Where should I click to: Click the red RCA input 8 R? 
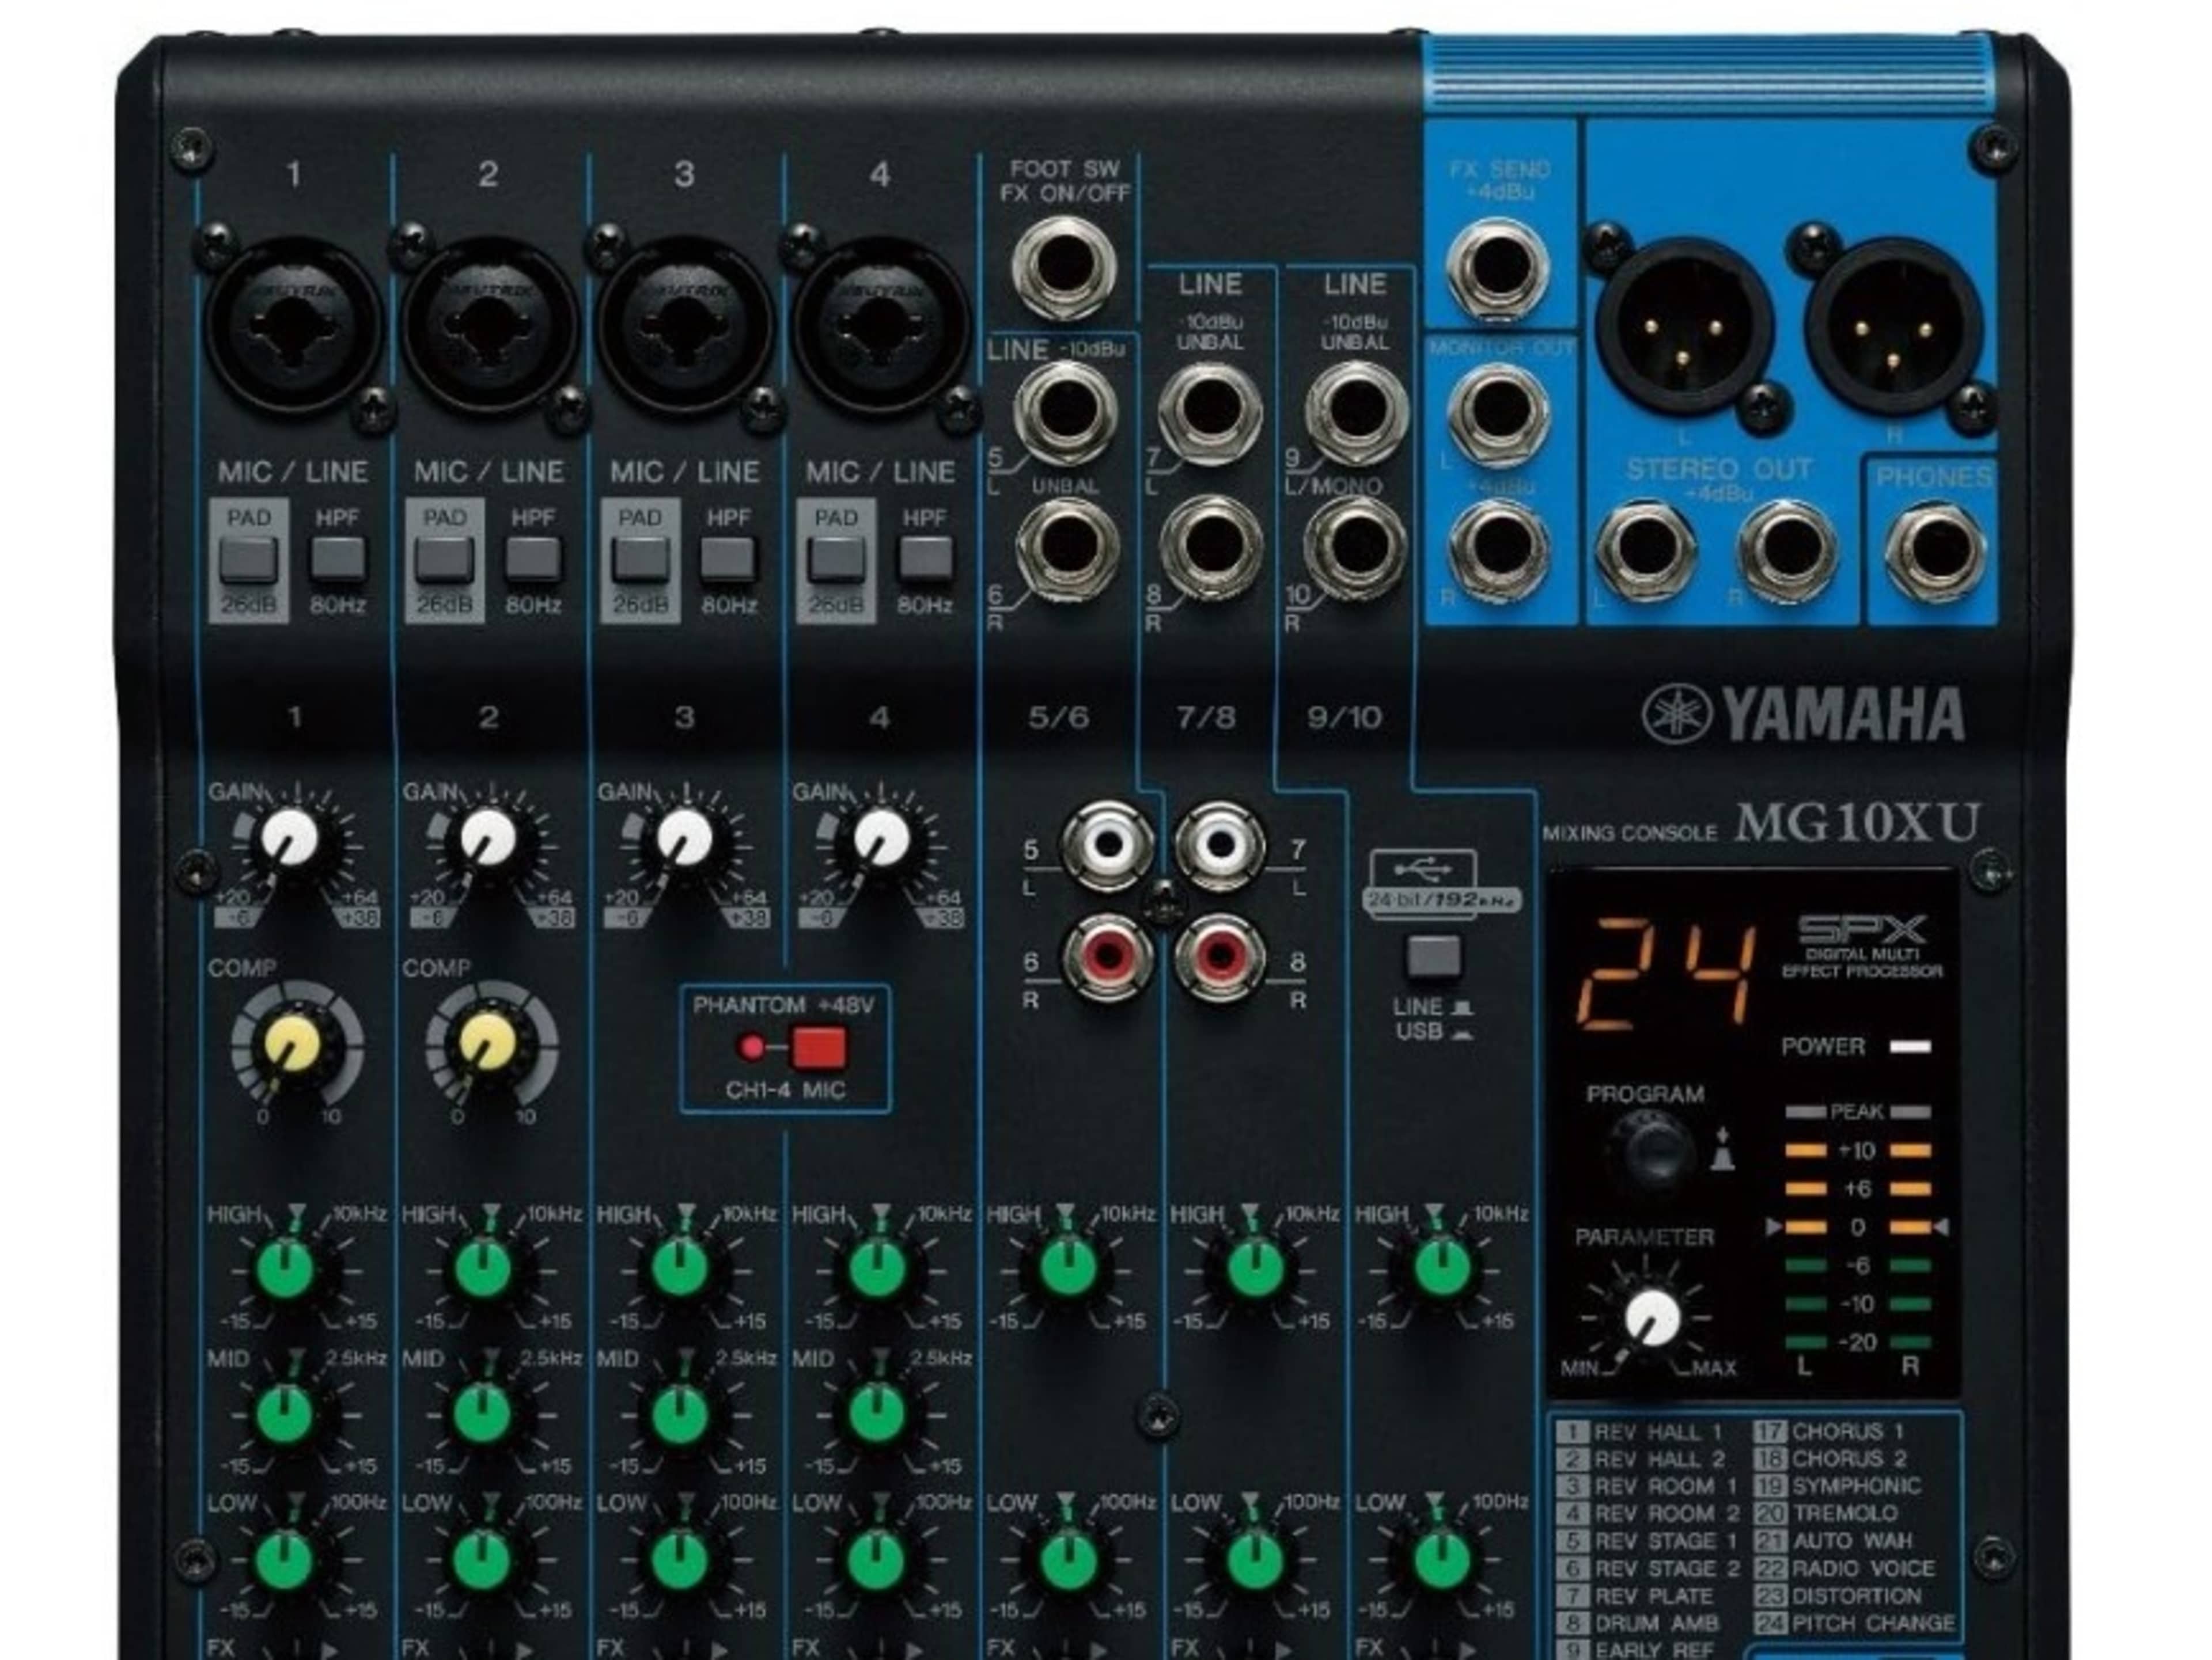[x=1220, y=958]
